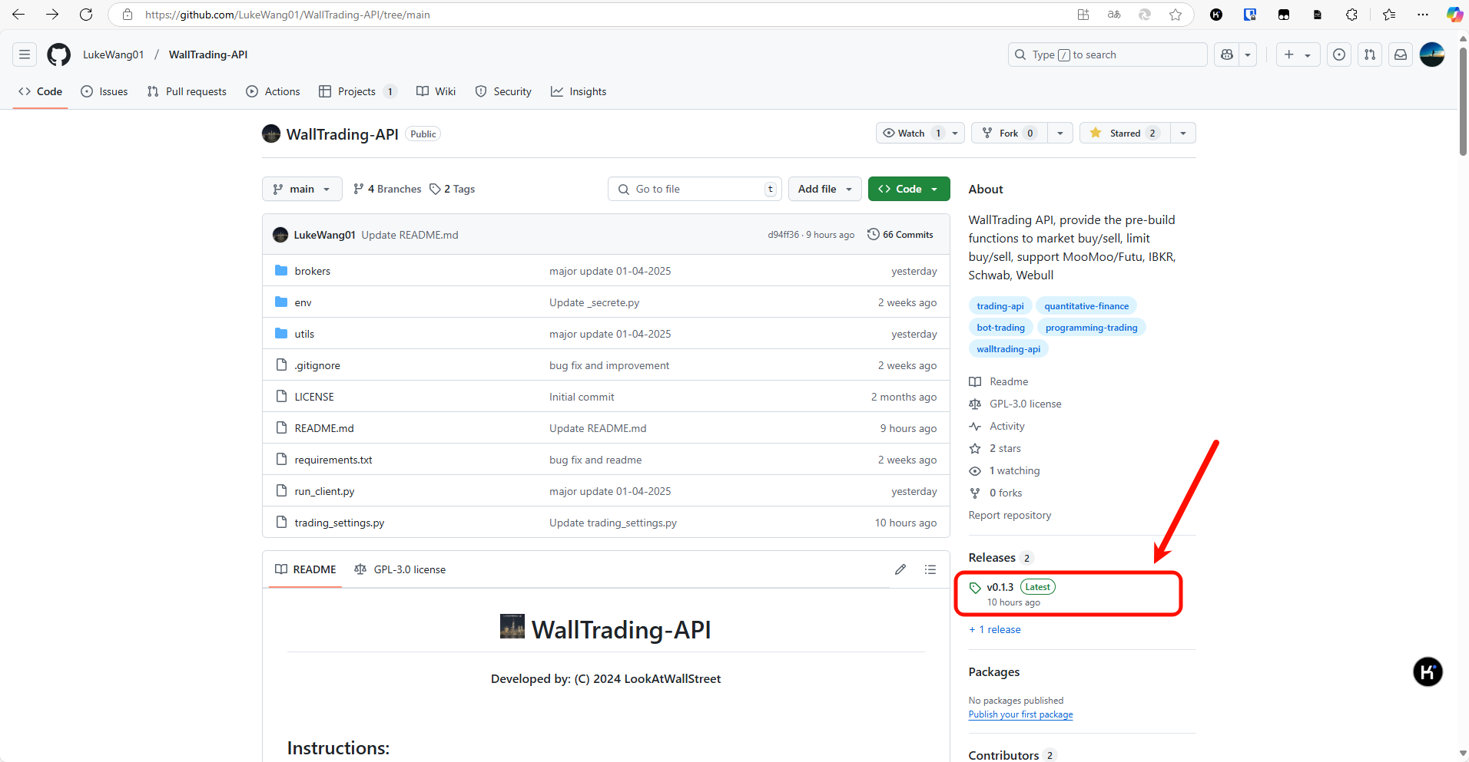Expand the create new plus dropdown
The height and width of the screenshot is (762, 1469).
tap(1298, 54)
